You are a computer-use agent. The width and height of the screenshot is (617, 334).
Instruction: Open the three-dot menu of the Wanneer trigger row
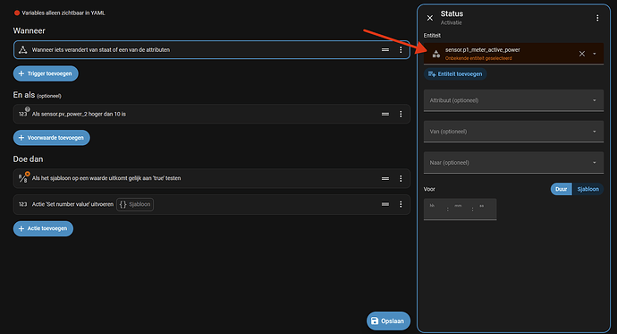pos(401,50)
